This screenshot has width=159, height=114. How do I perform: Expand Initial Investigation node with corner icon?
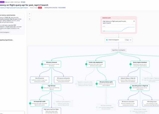tap(131, 40)
